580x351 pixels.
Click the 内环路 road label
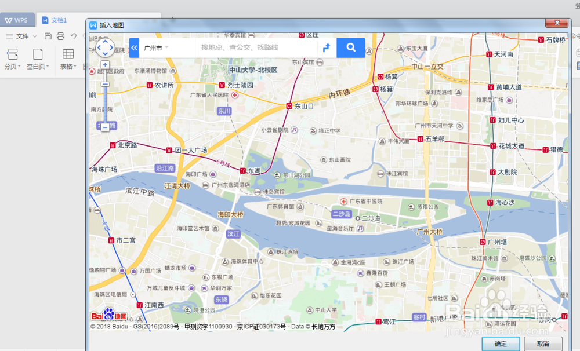coord(339,93)
